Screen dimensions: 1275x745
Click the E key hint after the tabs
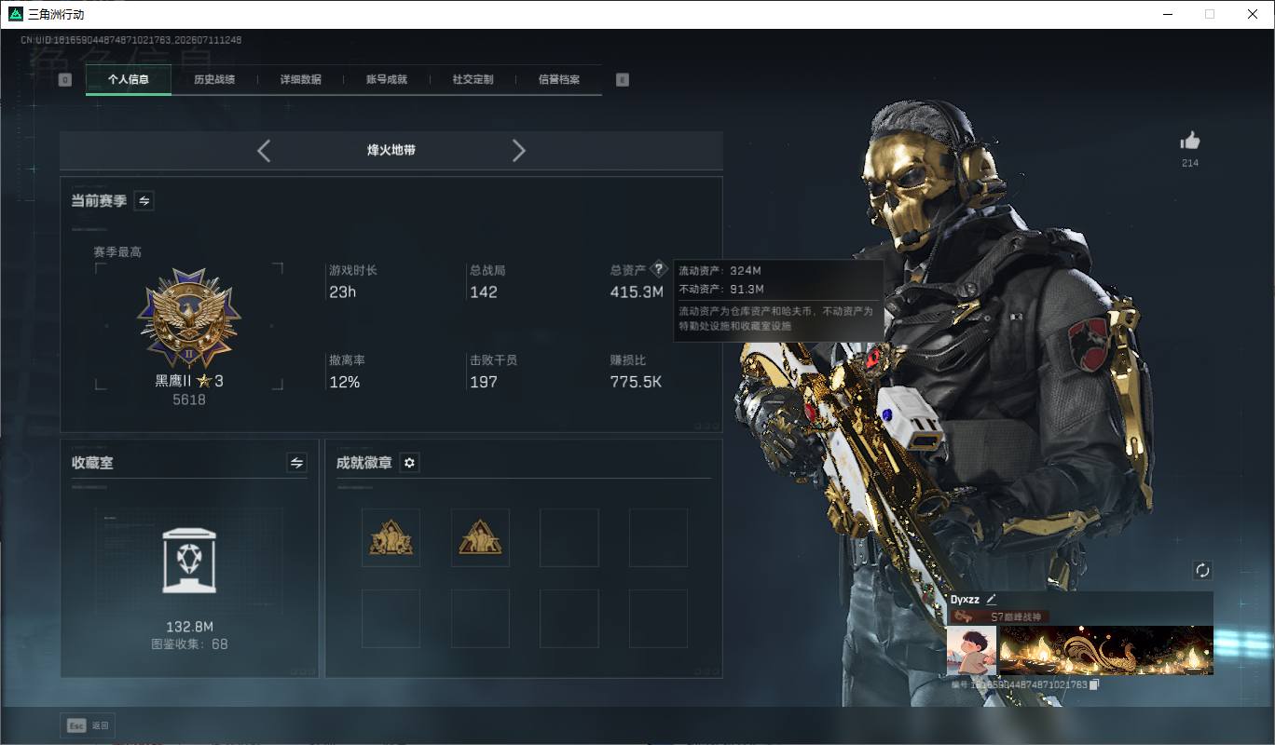tap(623, 79)
